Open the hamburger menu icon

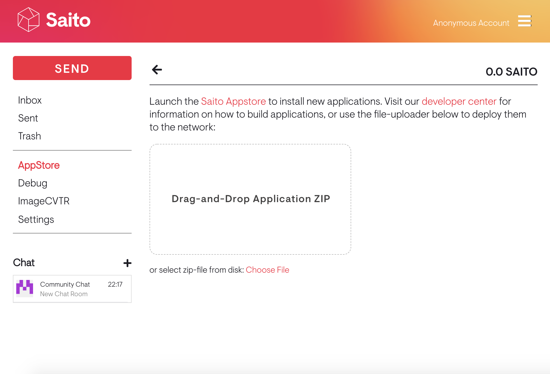pyautogui.click(x=524, y=21)
